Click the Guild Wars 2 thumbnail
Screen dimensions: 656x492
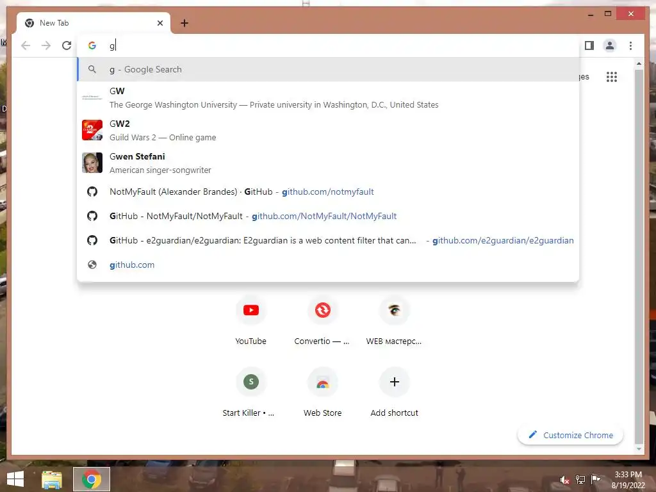click(92, 130)
